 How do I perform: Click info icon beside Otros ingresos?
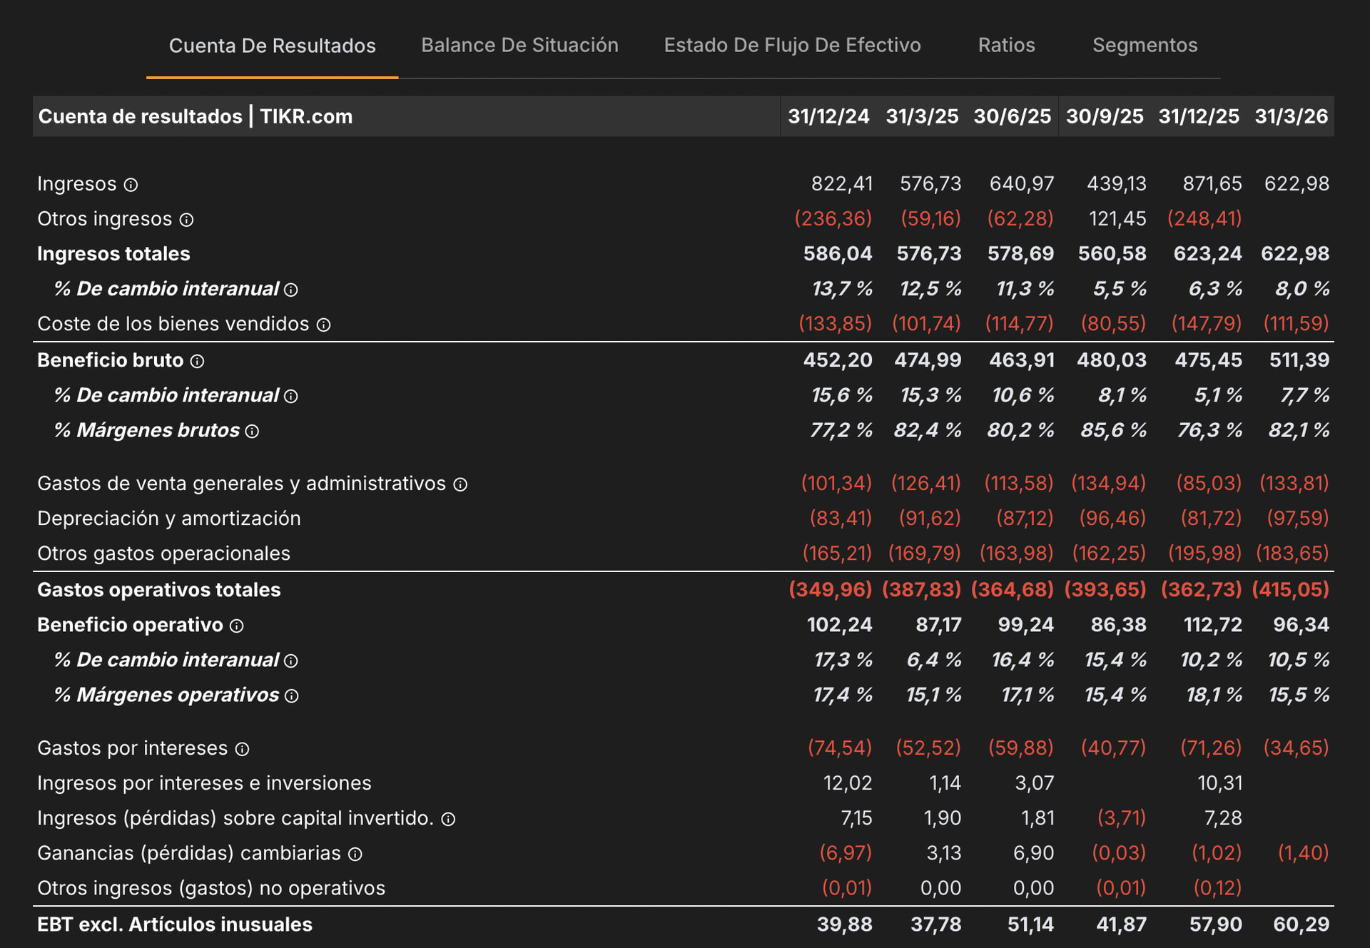(x=186, y=220)
